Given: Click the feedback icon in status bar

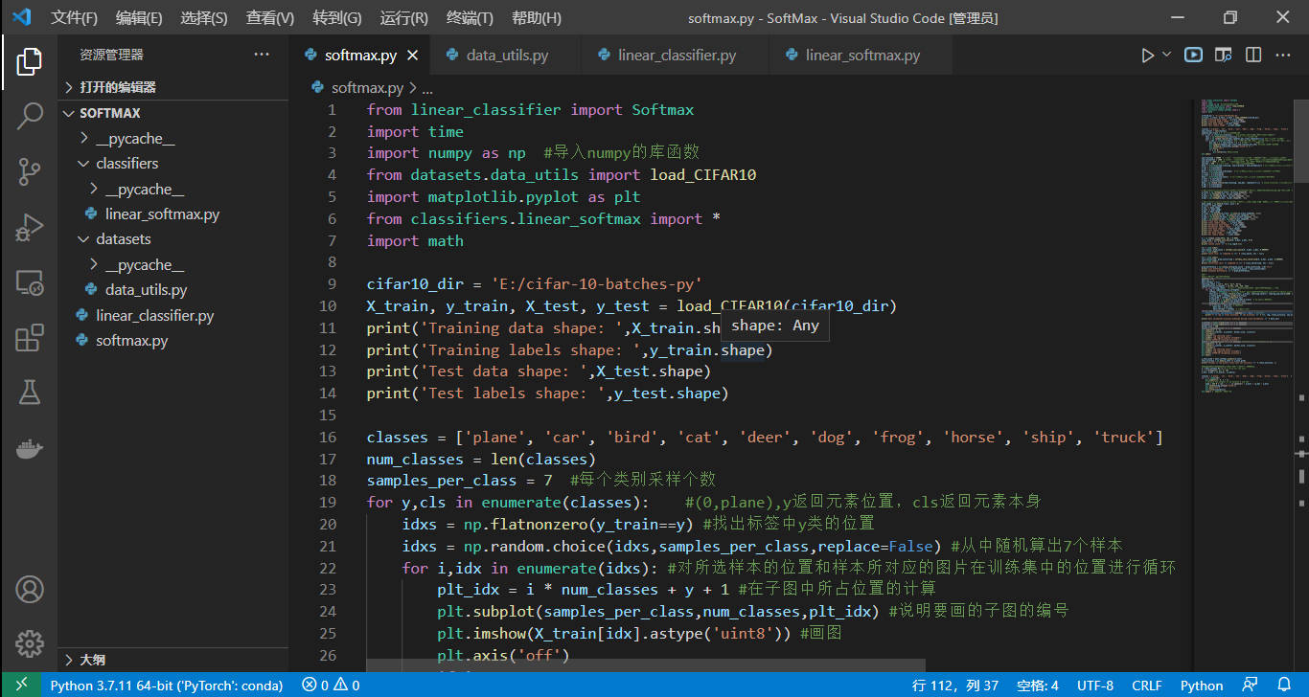Looking at the screenshot, I should coord(1250,685).
